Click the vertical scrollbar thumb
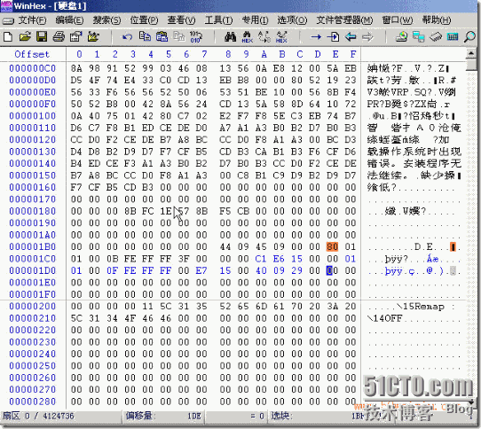Image resolution: width=481 pixels, height=429 pixels. pyautogui.click(x=471, y=65)
